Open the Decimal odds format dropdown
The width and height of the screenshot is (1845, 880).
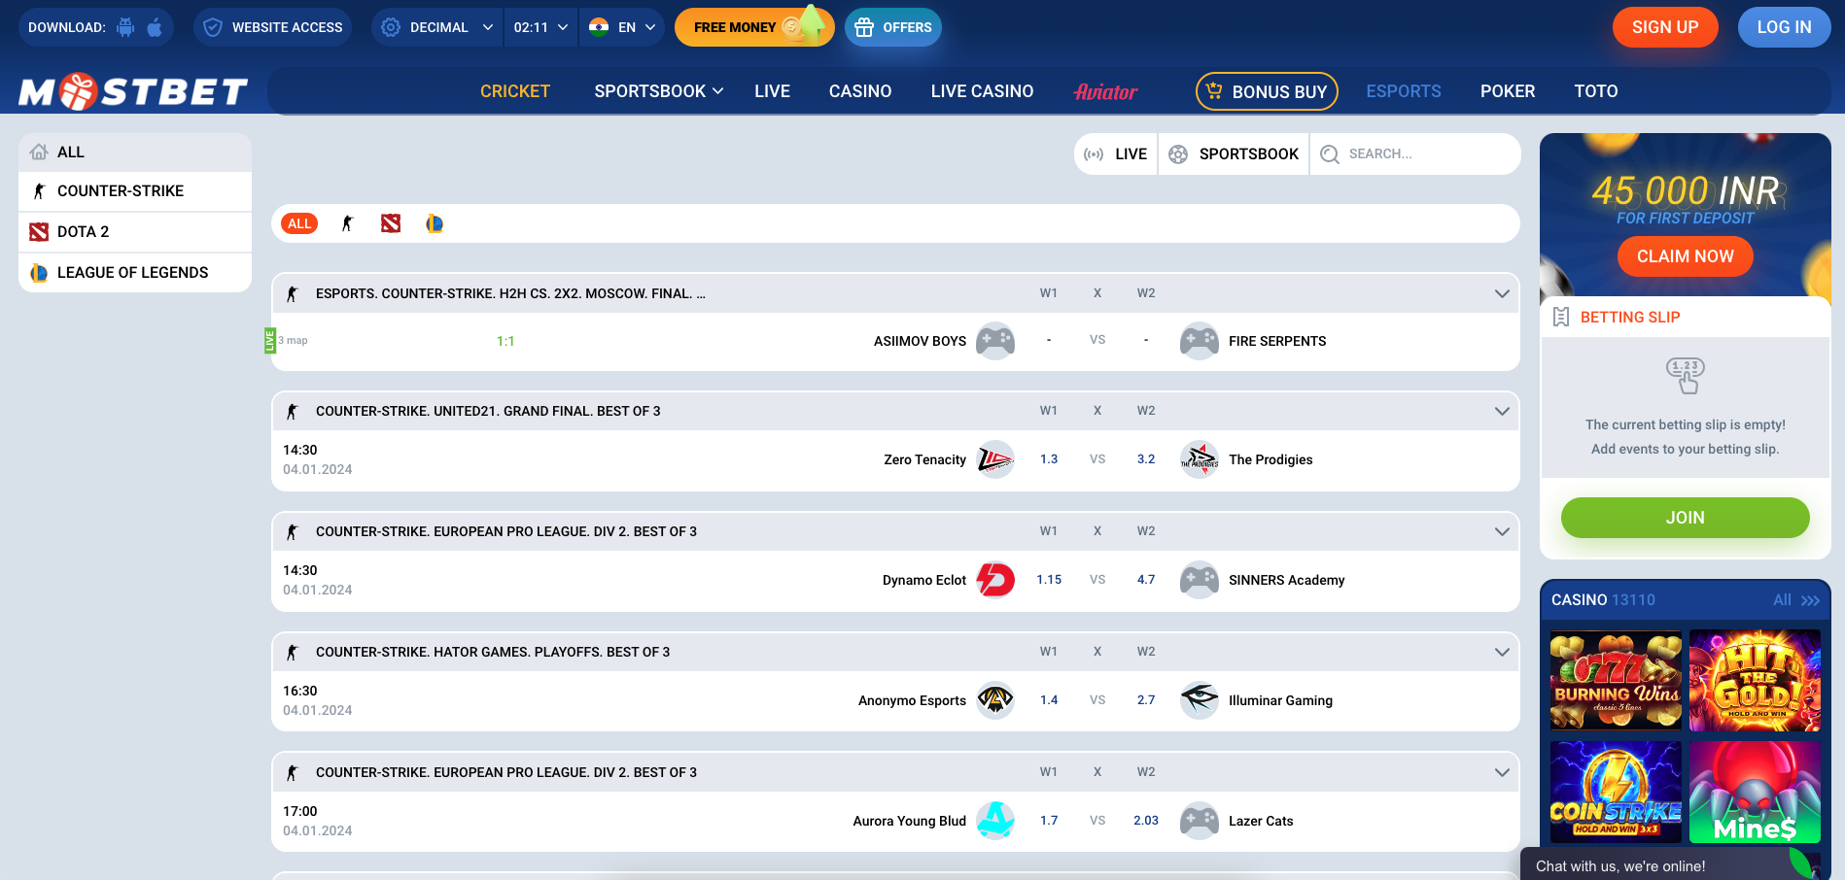click(x=437, y=27)
